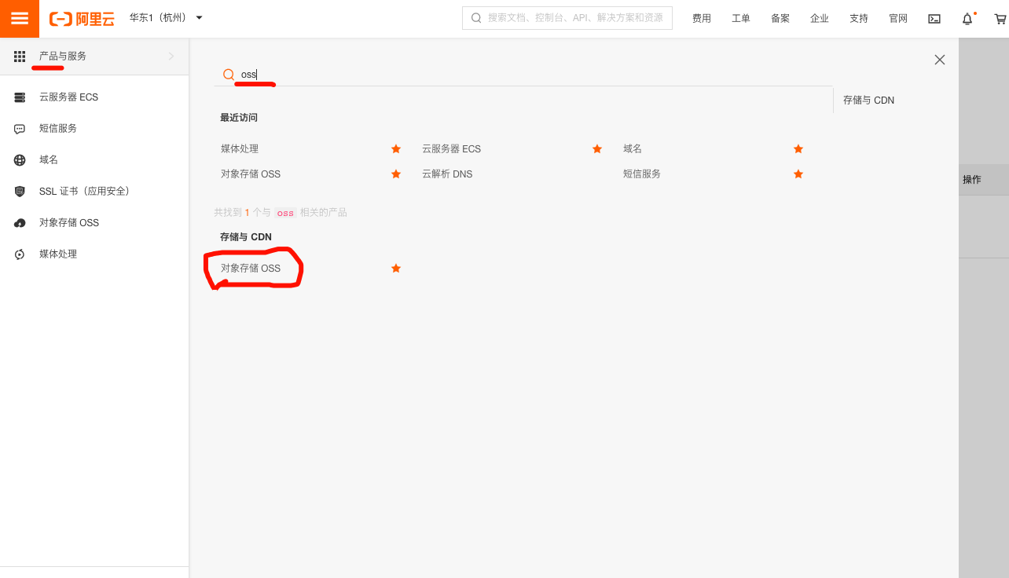1009x578 pixels.
Task: Open 对象存储 OSS in the sidebar
Action: point(69,223)
